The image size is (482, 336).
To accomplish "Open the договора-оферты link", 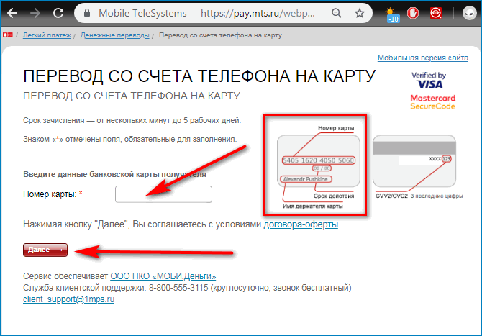I will (301, 224).
